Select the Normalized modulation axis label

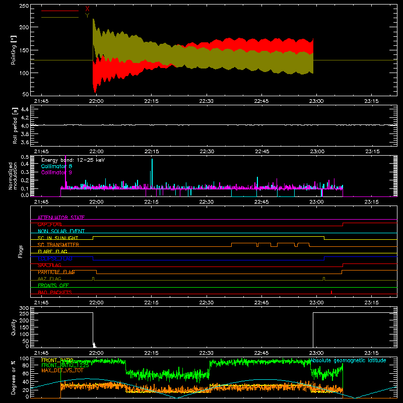coord(12,176)
